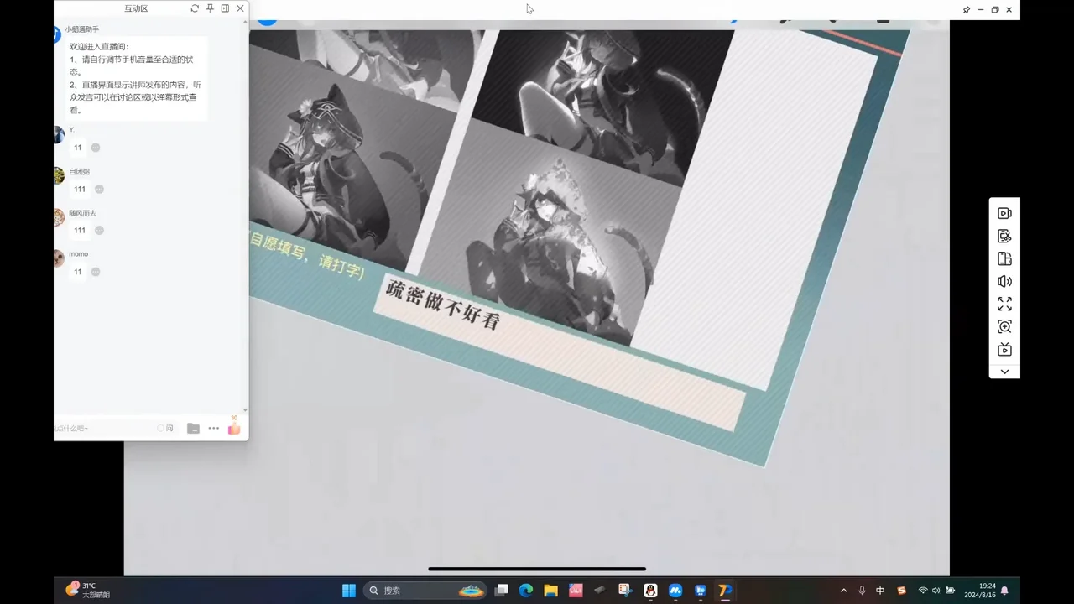Click the phone screen mirroring tool
Image resolution: width=1074 pixels, height=604 pixels.
click(x=1004, y=259)
